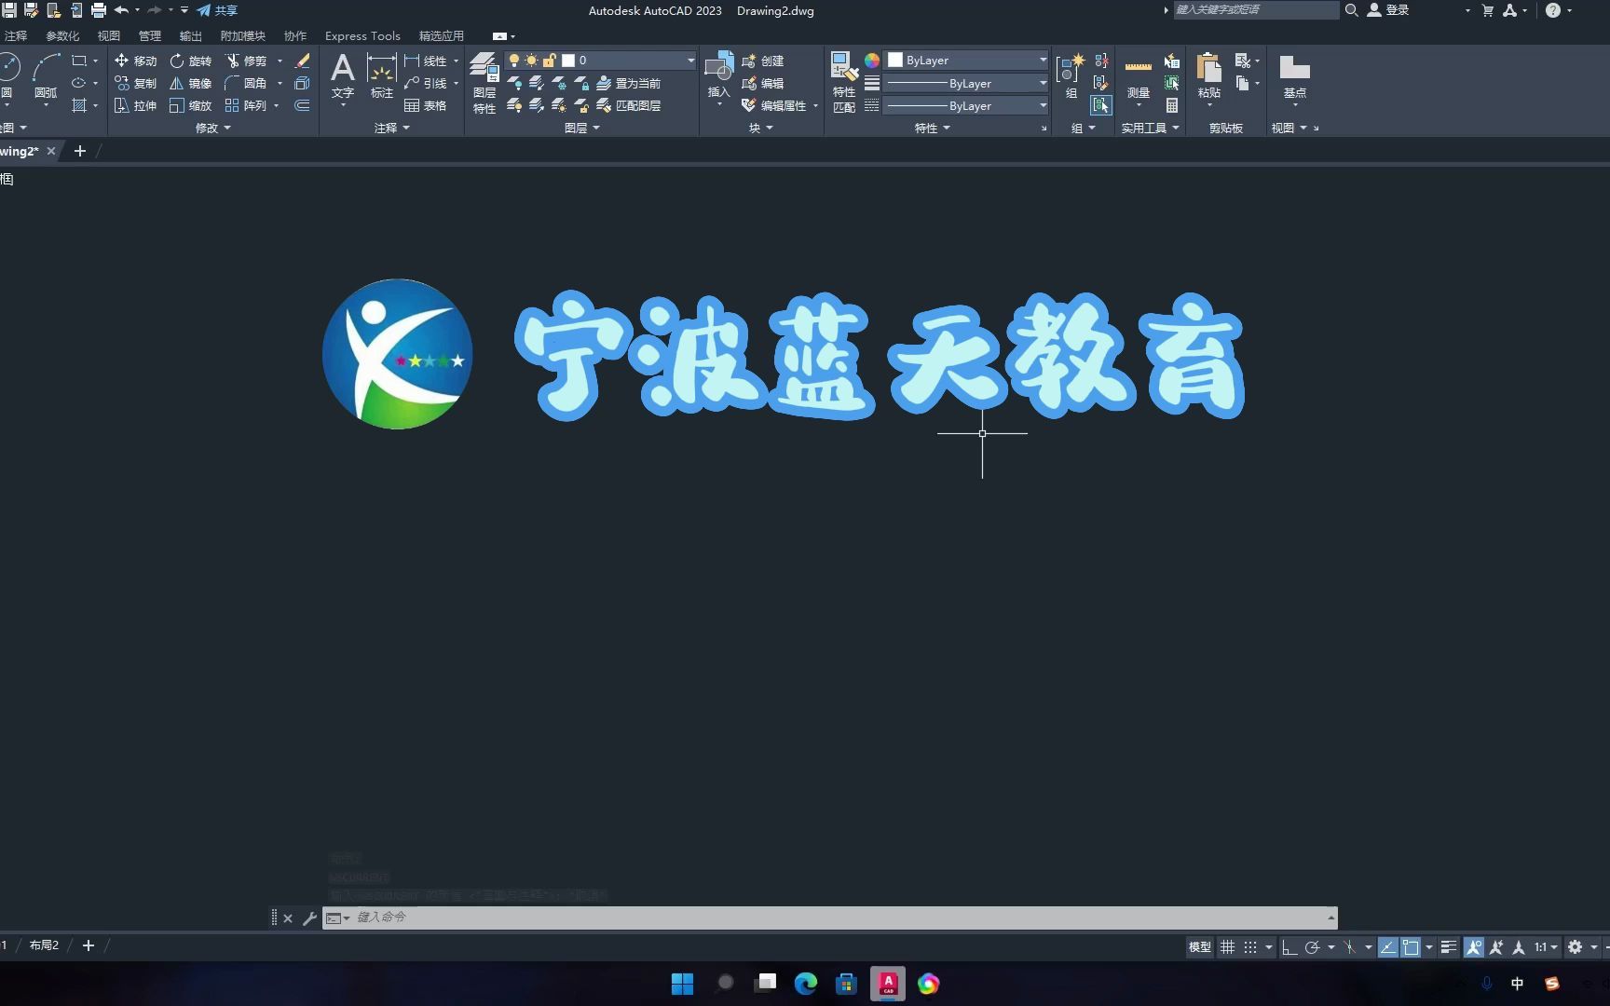The height and width of the screenshot is (1006, 1610).
Task: Switch to the 布局2 layout tab
Action: tap(44, 945)
